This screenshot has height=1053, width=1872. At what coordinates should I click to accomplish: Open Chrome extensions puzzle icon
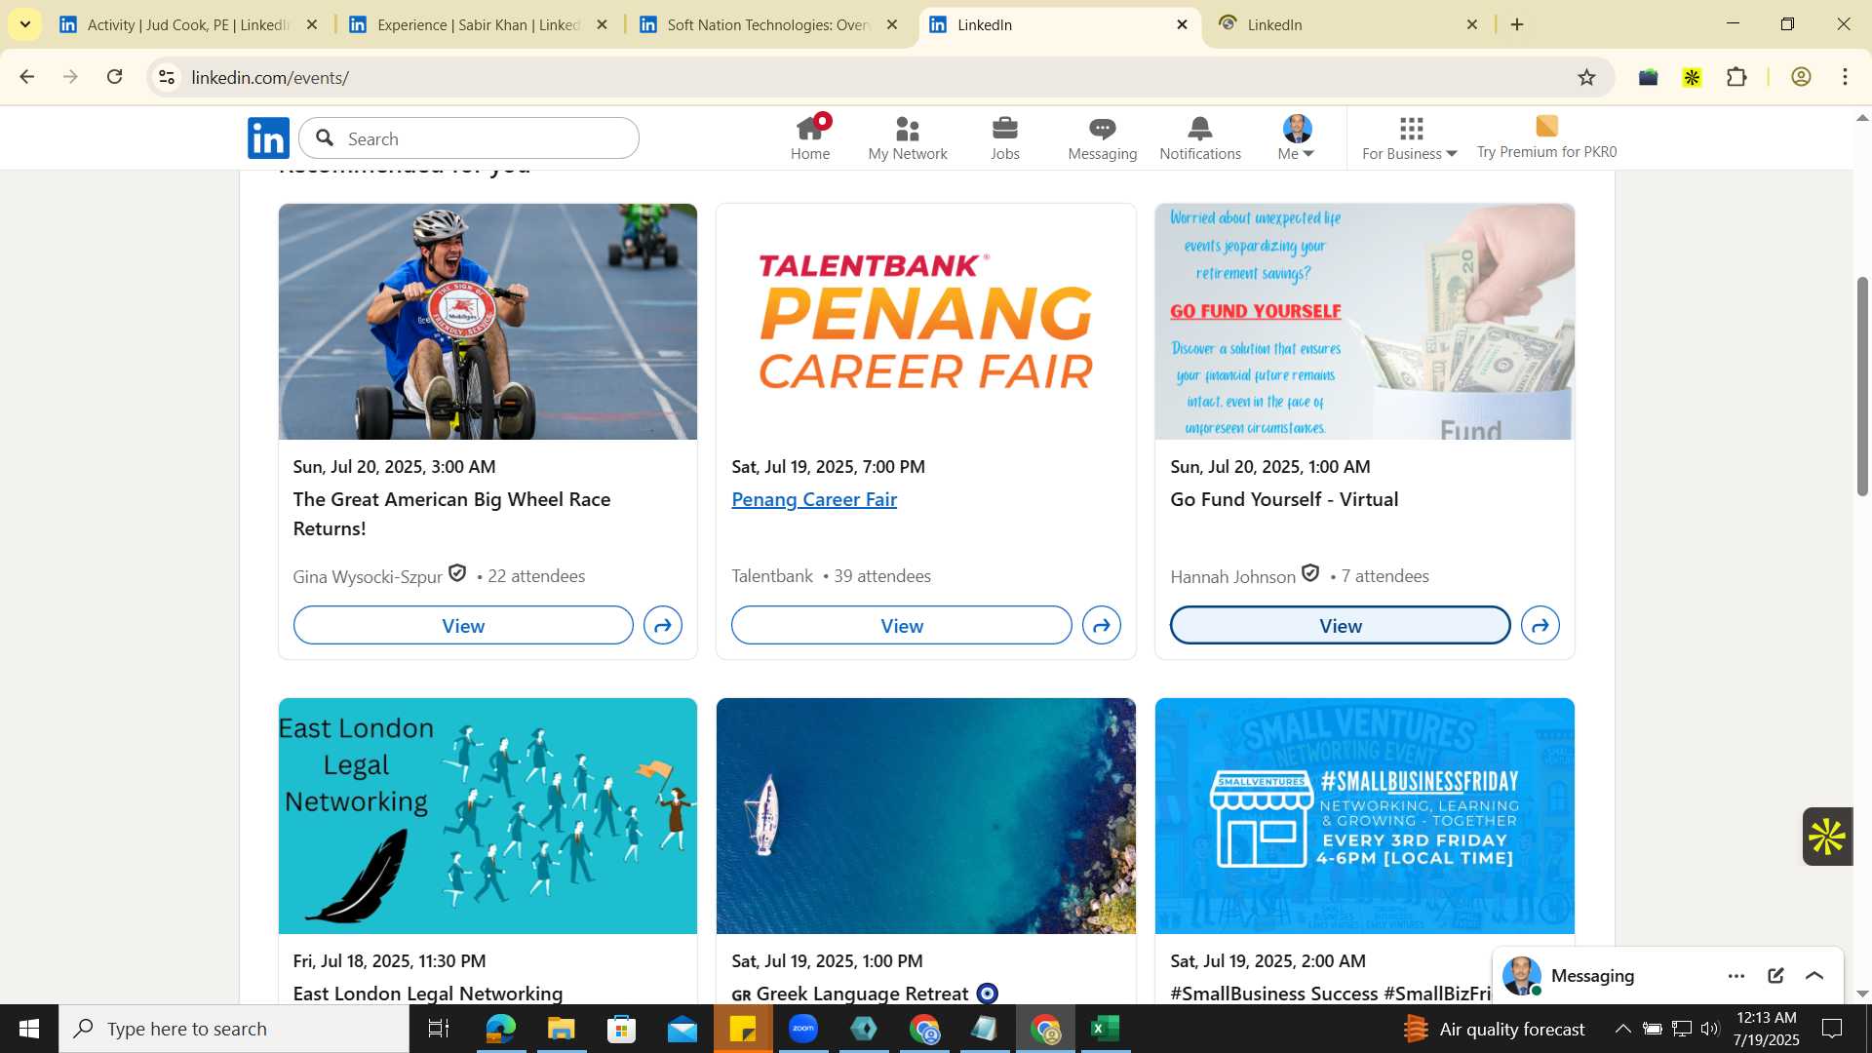(1736, 77)
